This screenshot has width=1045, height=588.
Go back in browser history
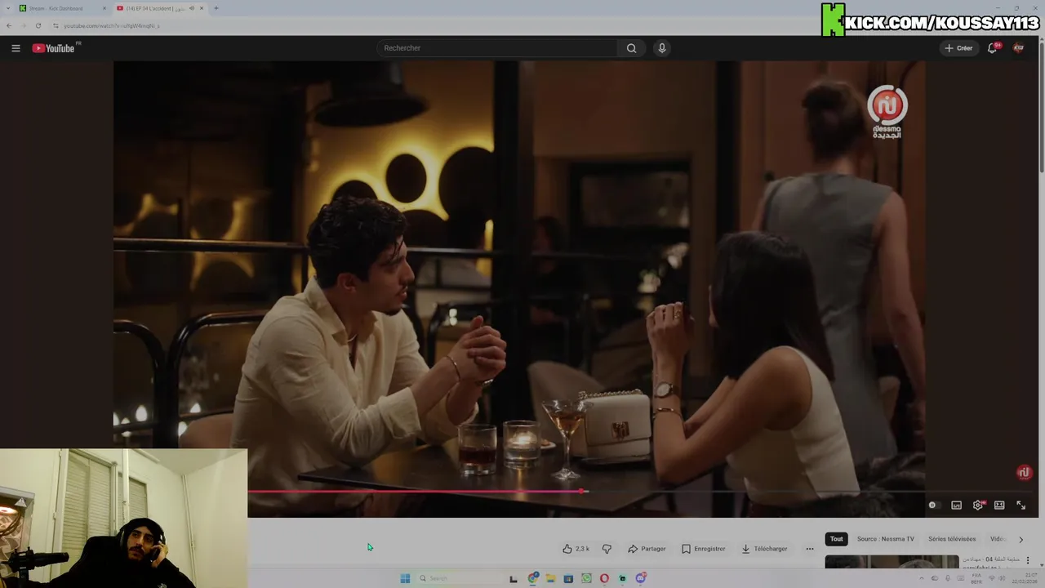pyautogui.click(x=9, y=25)
